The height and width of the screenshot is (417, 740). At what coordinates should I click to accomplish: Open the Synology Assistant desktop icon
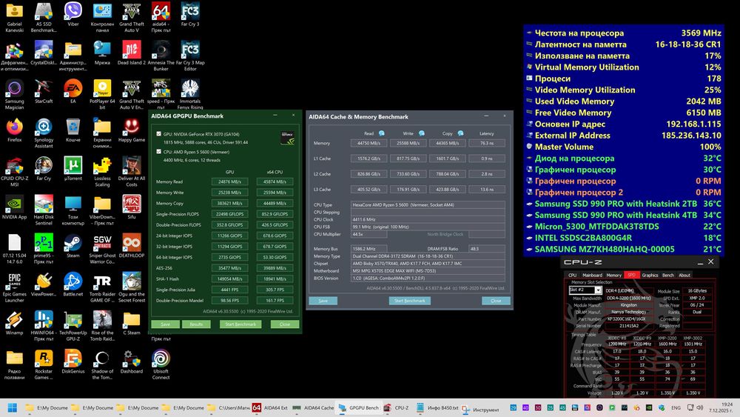44,133
